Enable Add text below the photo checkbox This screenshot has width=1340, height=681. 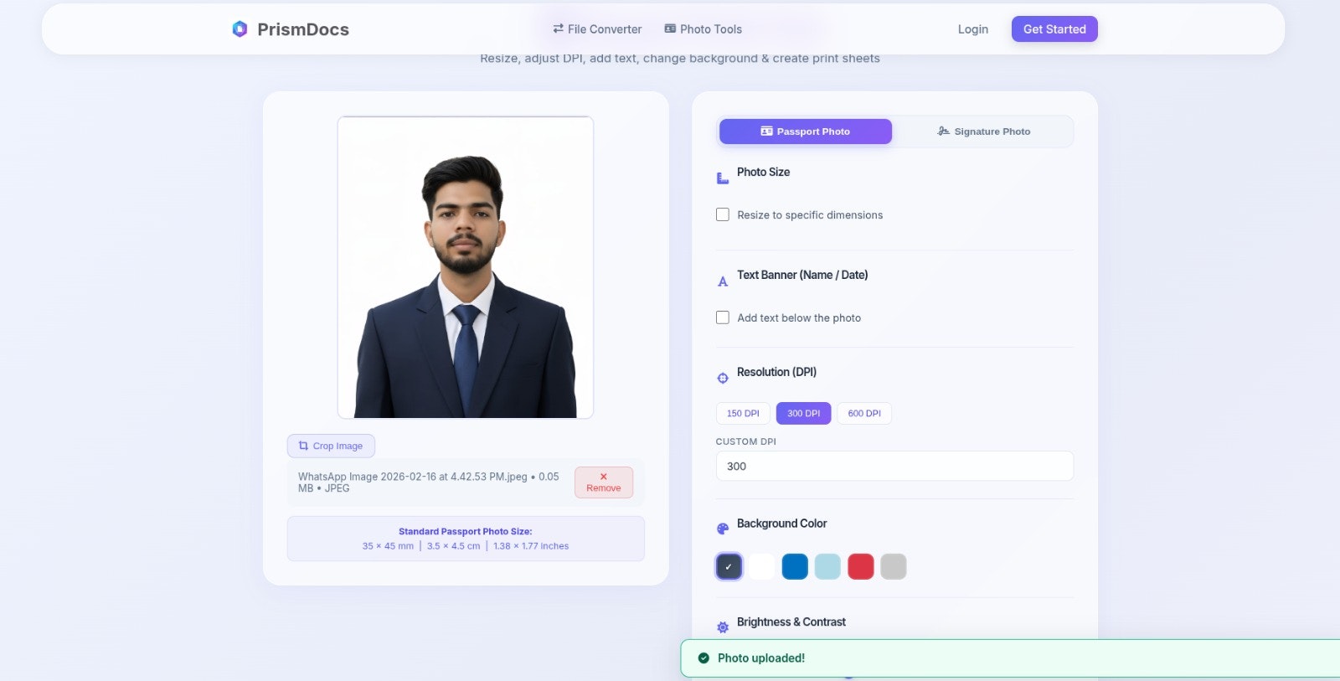point(723,318)
